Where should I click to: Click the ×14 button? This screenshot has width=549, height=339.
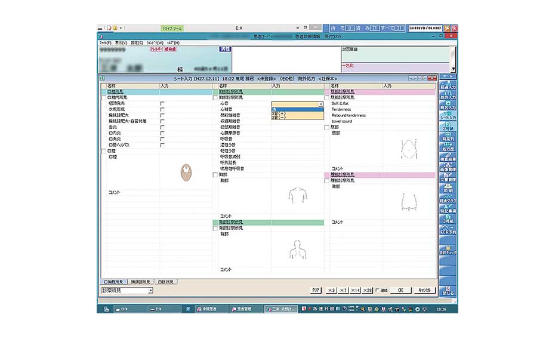[355, 290]
